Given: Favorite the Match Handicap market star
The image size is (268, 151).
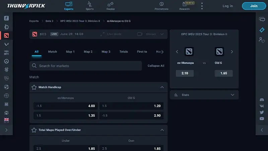Looking at the screenshot, I should coord(34,87).
